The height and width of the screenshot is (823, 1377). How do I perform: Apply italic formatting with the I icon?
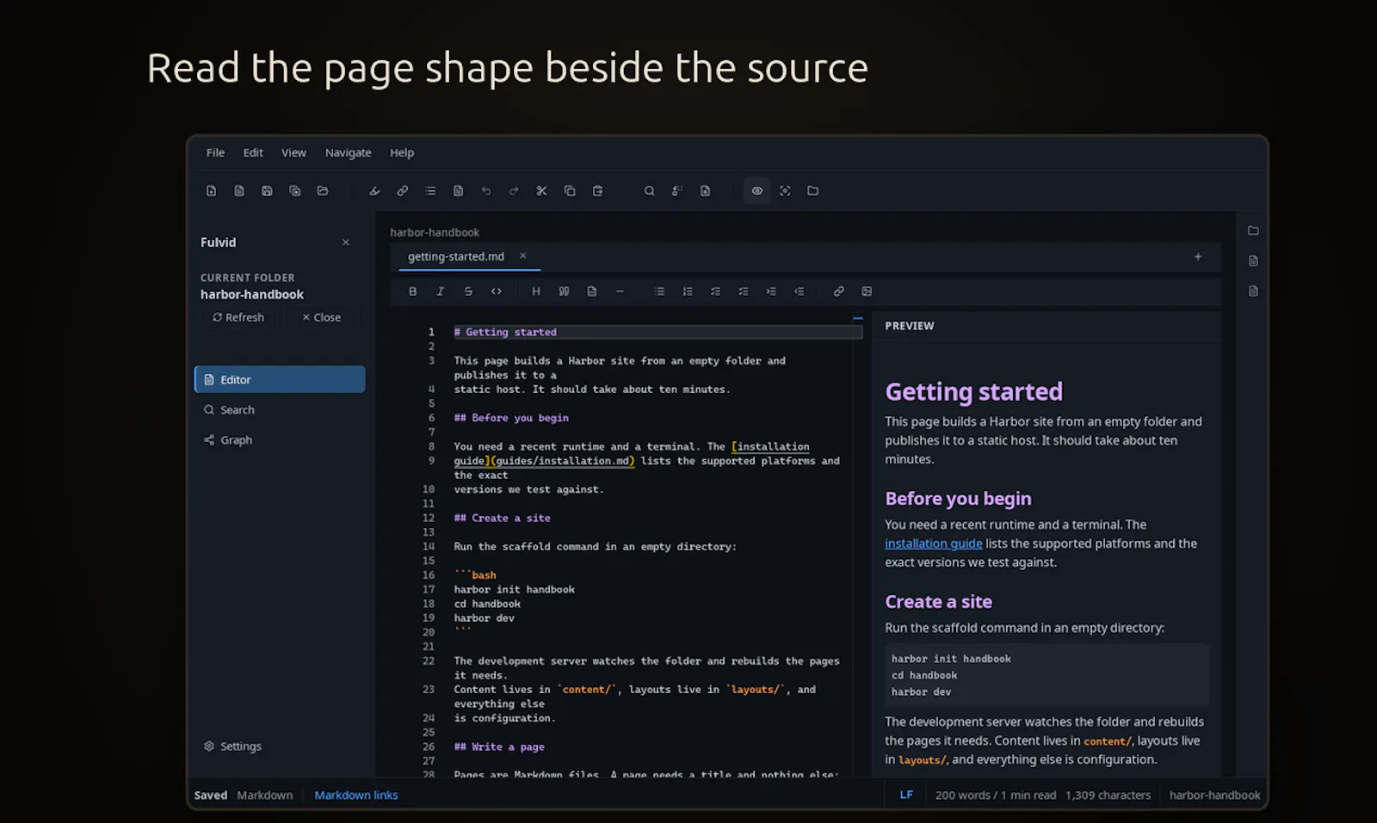point(441,292)
